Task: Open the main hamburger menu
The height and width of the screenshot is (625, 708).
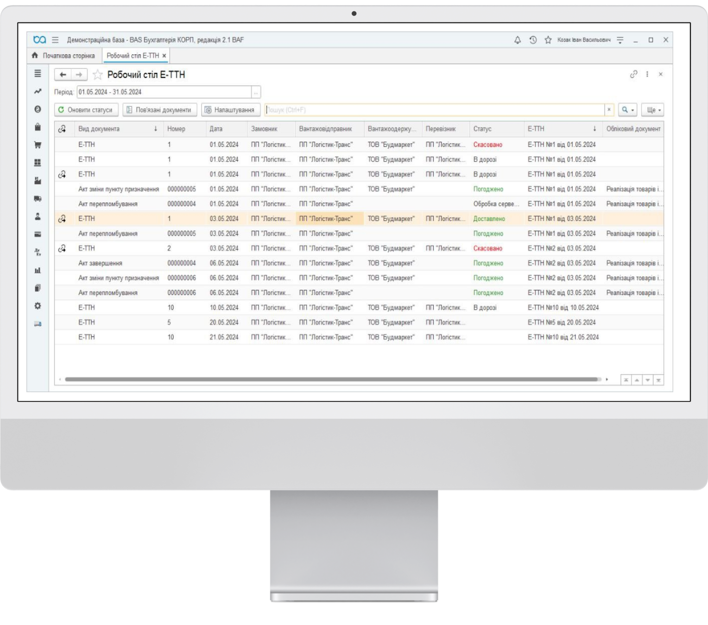Action: (x=55, y=40)
